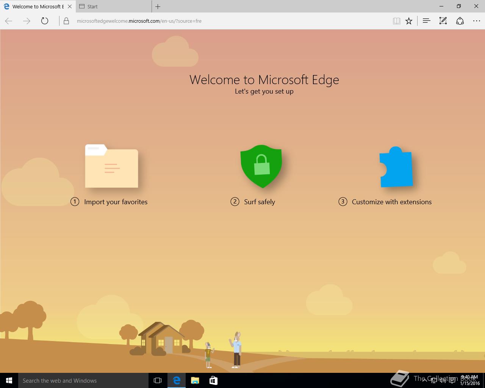Click the green shield lock illustration
This screenshot has height=388, width=485.
tap(261, 166)
